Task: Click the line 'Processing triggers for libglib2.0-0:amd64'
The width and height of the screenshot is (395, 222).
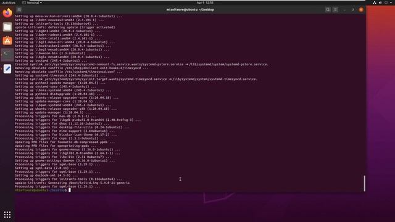Action: pyautogui.click(x=67, y=154)
